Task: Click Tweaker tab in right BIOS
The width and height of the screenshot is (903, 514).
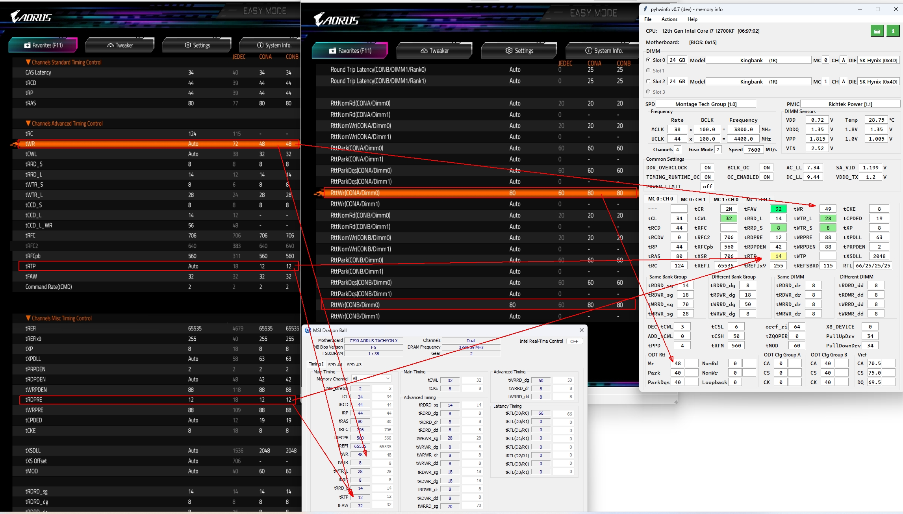Action: [x=434, y=51]
